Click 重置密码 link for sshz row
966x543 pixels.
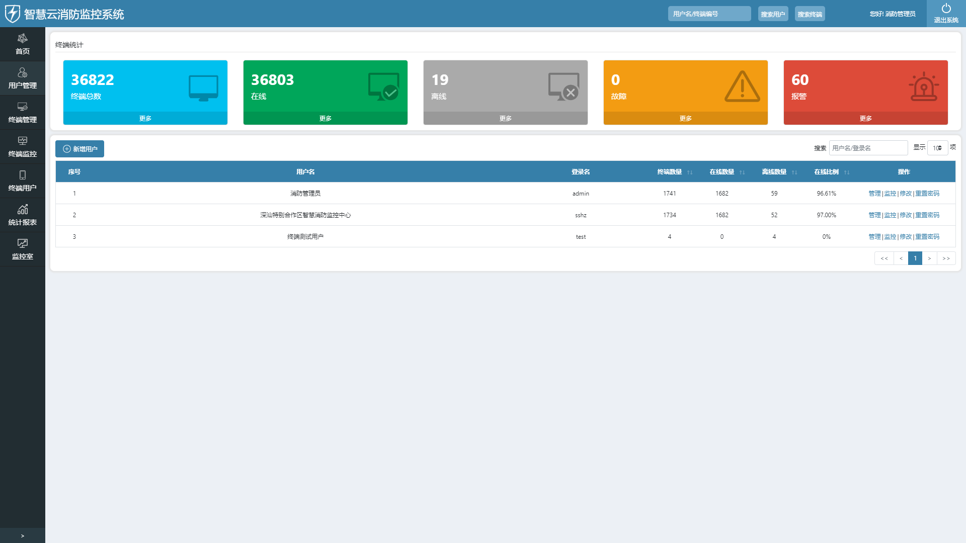click(927, 215)
